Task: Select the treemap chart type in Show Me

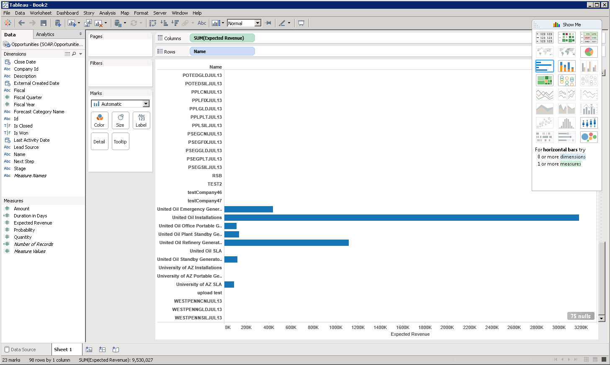Action: pyautogui.click(x=544, y=80)
